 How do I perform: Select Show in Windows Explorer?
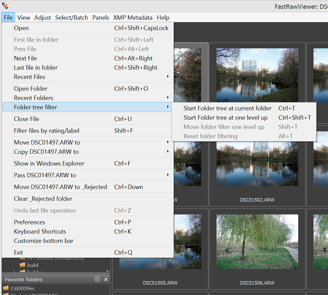[x=49, y=164]
